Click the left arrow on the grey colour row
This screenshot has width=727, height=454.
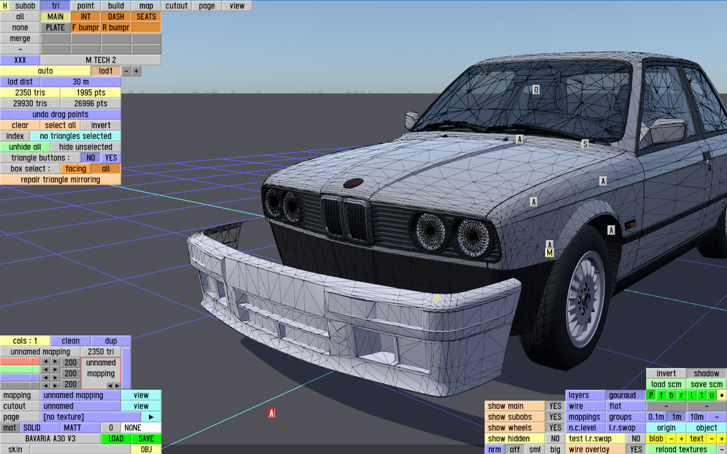[x=45, y=385]
